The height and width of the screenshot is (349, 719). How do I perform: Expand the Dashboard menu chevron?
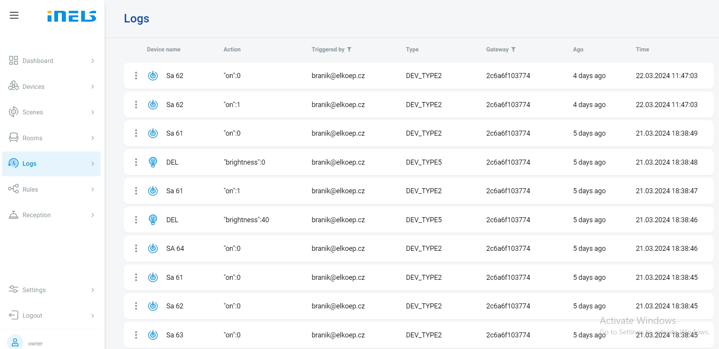tap(93, 61)
